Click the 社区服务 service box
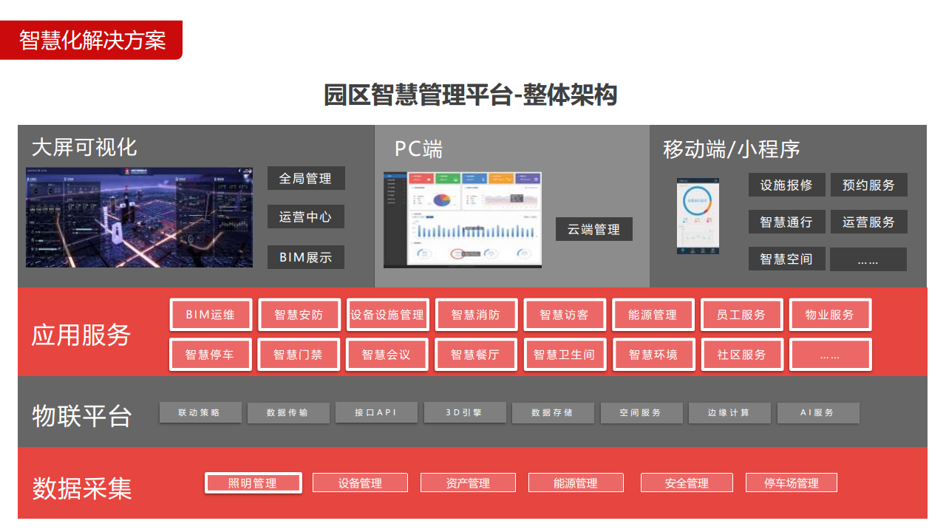The width and height of the screenshot is (946, 532). (x=742, y=355)
